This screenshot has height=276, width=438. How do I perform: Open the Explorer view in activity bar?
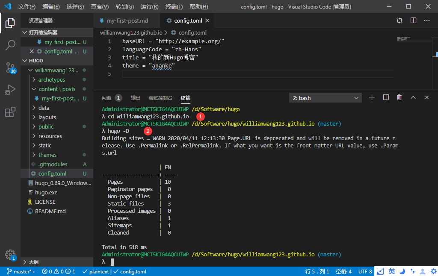(10, 23)
